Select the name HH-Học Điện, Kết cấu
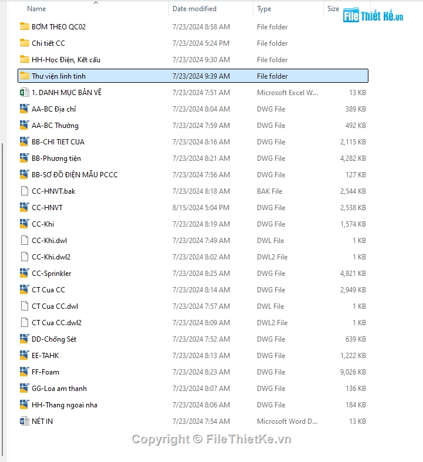 [66, 60]
